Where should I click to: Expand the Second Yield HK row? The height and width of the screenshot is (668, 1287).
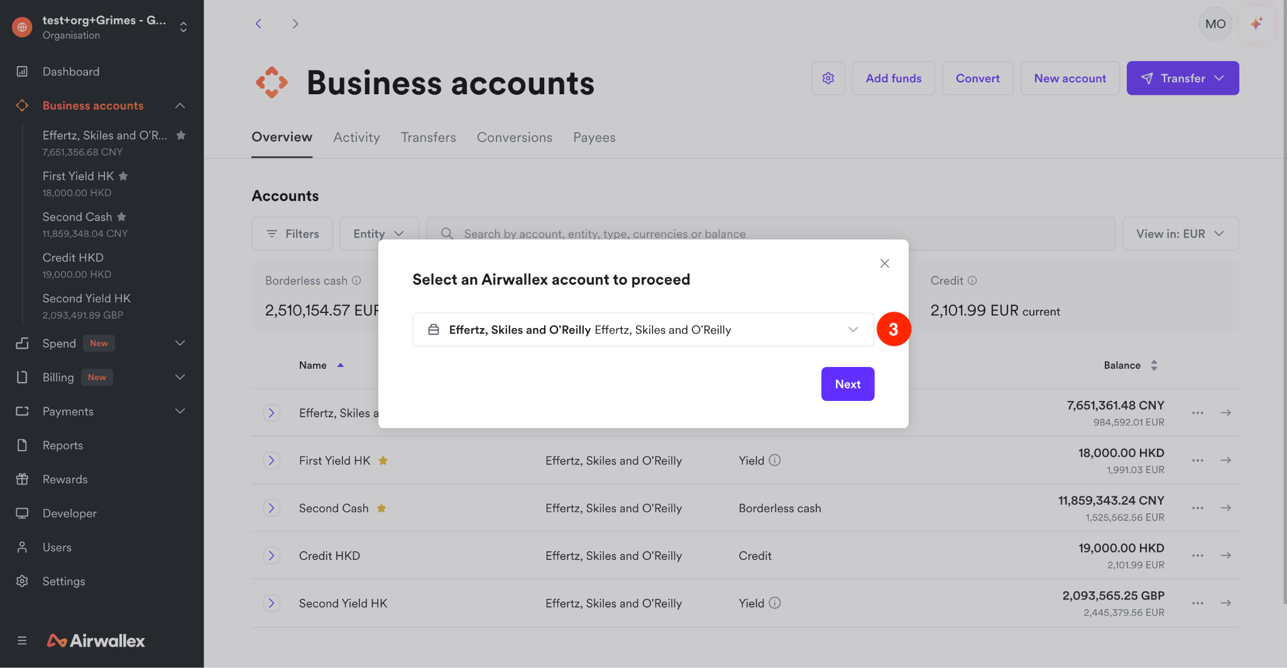tap(271, 603)
